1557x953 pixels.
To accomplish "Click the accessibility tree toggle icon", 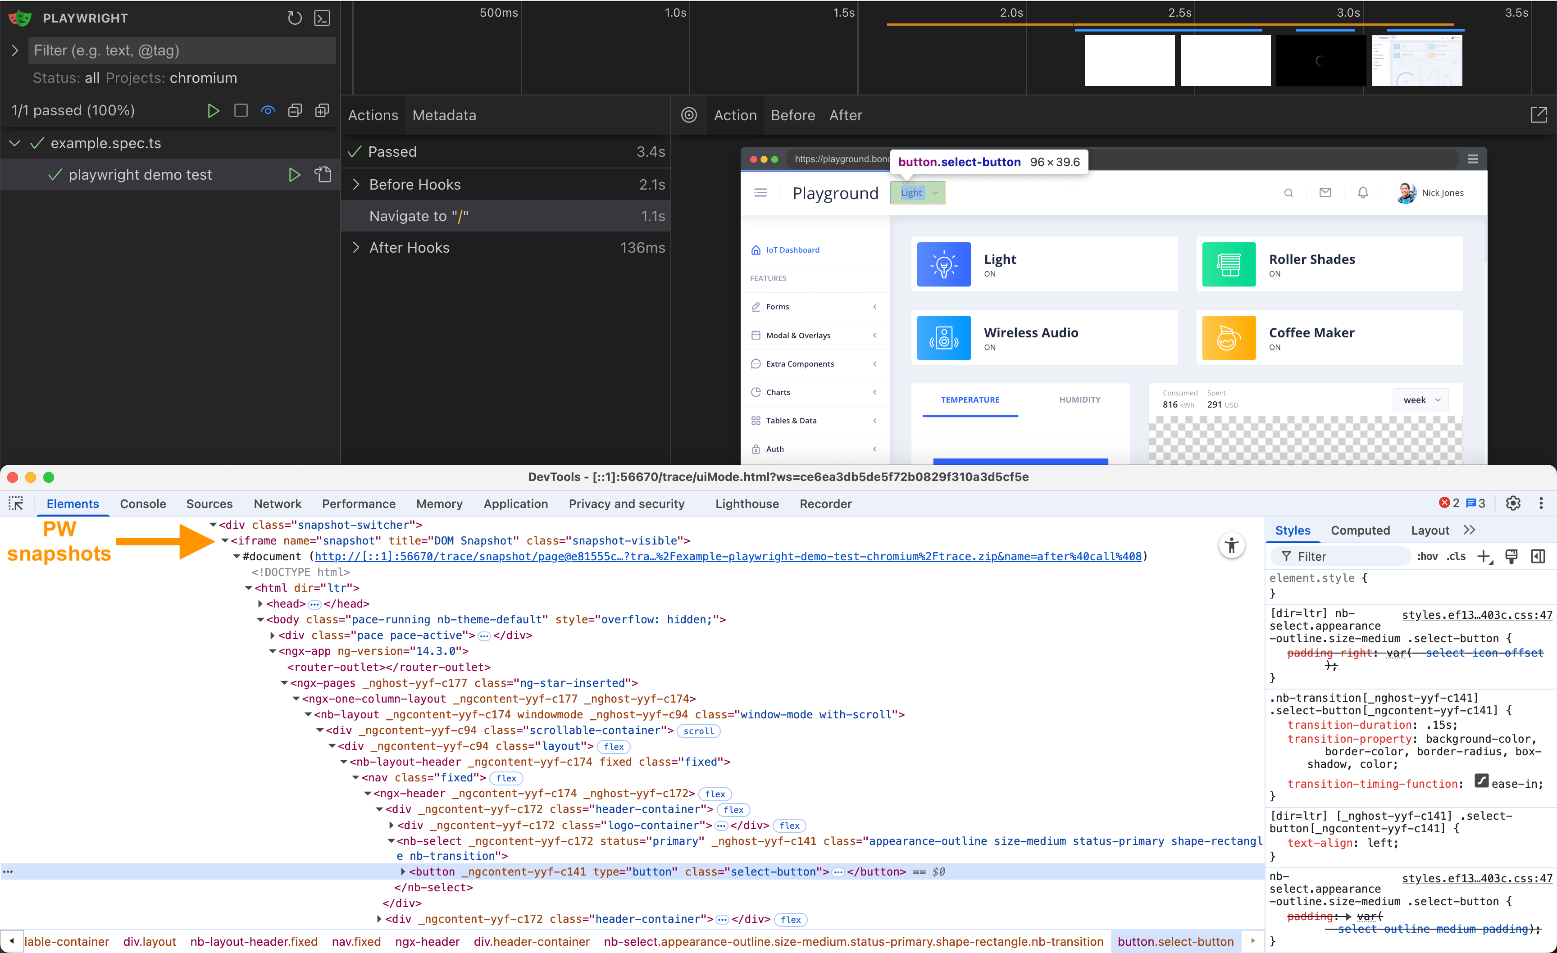I will tap(1232, 546).
